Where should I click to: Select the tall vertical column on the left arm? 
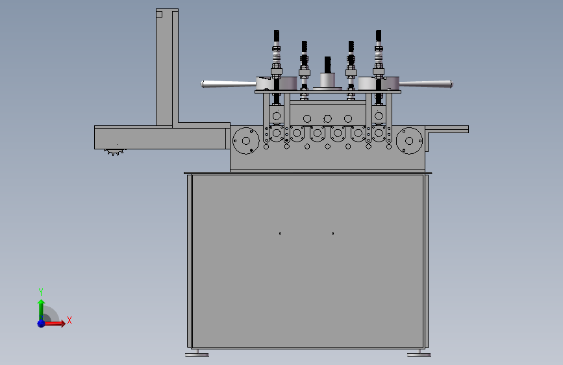167,68
